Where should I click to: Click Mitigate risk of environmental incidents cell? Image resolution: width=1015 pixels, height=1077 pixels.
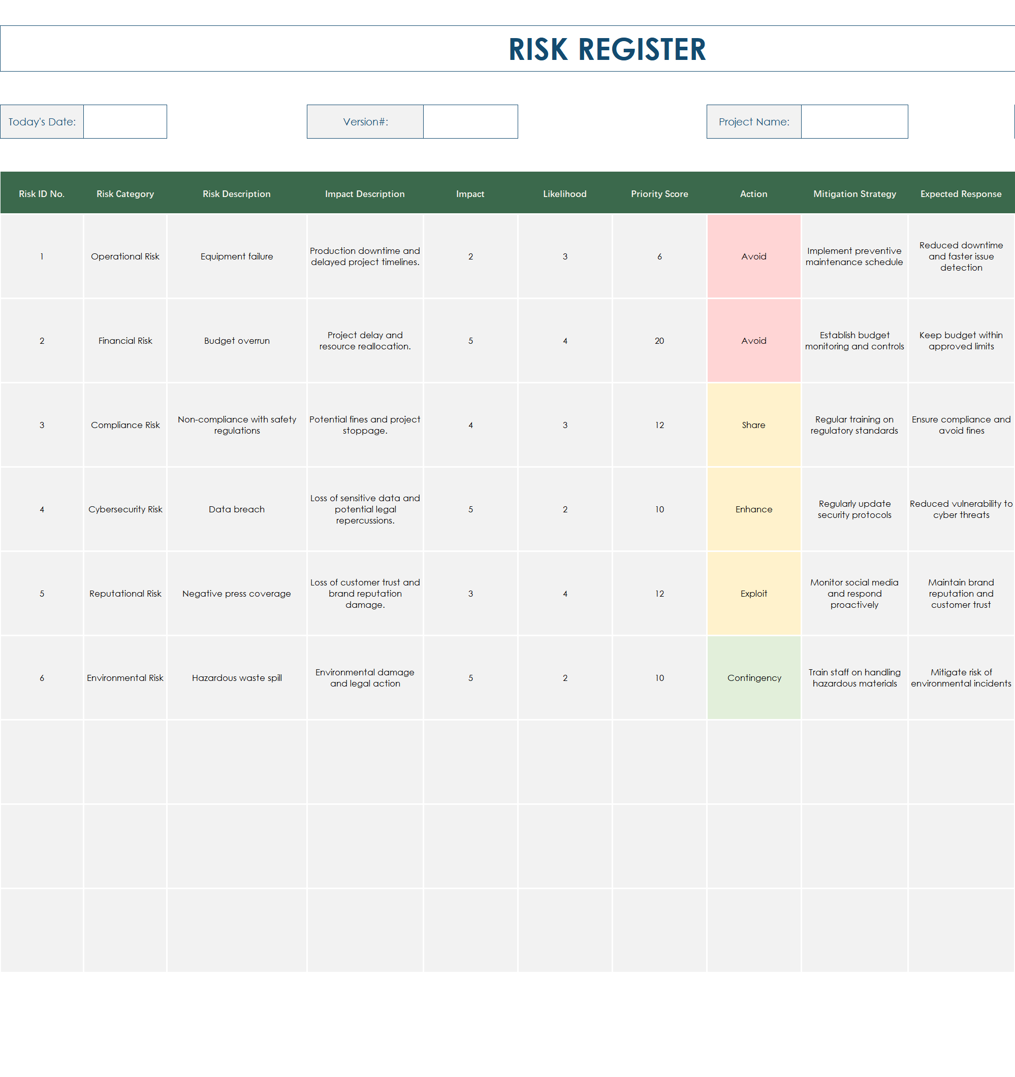[961, 678]
